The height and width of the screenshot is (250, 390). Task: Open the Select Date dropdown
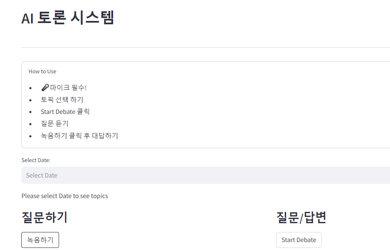point(205,175)
